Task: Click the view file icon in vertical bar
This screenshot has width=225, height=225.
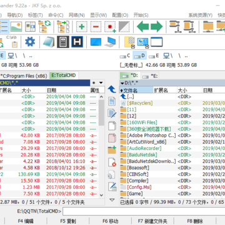Action: pos(112,101)
